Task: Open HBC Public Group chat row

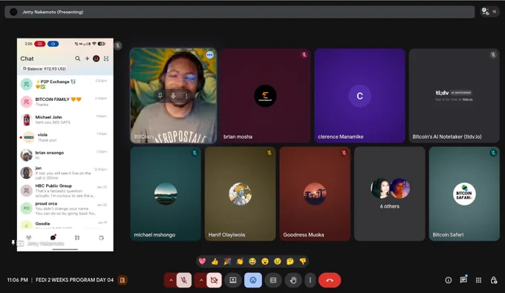Action: pos(65,191)
